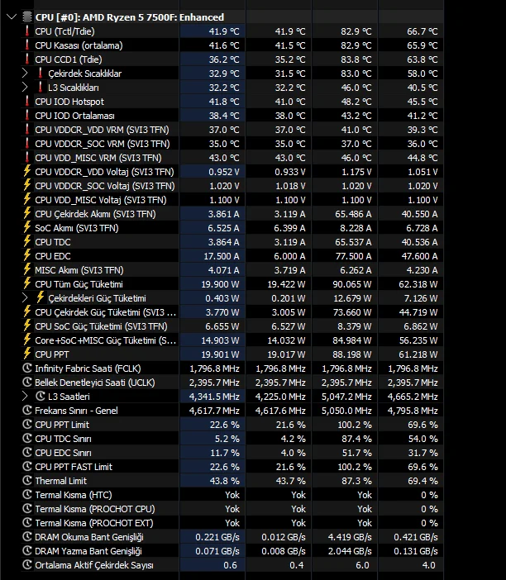
Task: Expand the Çekirdekleri Güç Tüketimi row
Action: 25,298
